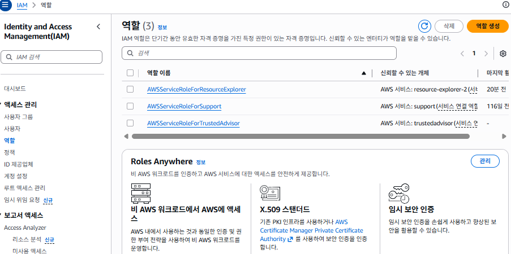Screen dimensions: 511x254
Task: Click the info icon in the top-right corner
Action: point(506,5)
